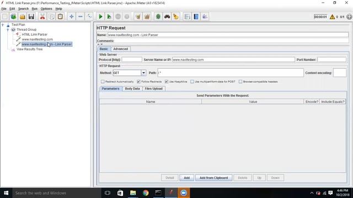Click the Protocol [http] input field
This screenshot has height=198, width=353.
pos(132,60)
